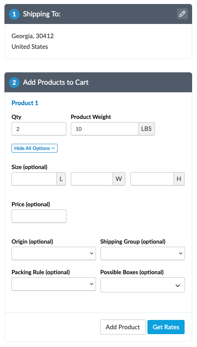Click the Length size field
This screenshot has height=347, width=197.
tap(34, 179)
